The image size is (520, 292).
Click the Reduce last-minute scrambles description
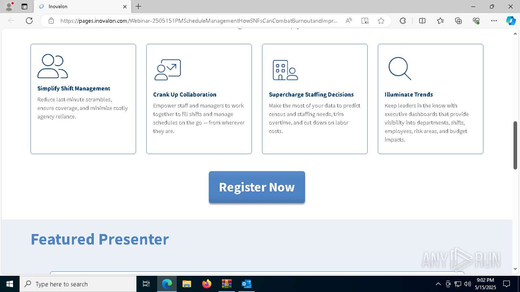[82, 108]
